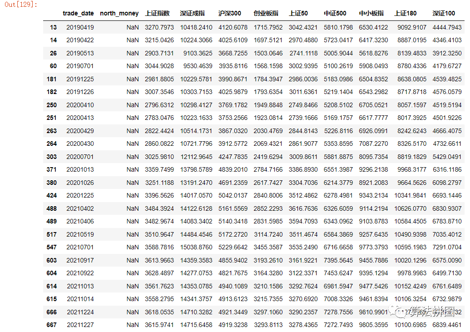
Task: Select the value 1949.8848
Action: click(x=268, y=105)
